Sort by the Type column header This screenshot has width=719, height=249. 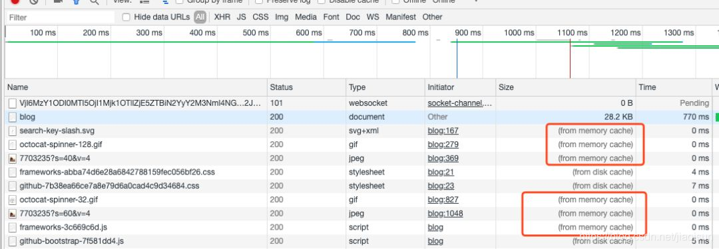click(x=385, y=87)
